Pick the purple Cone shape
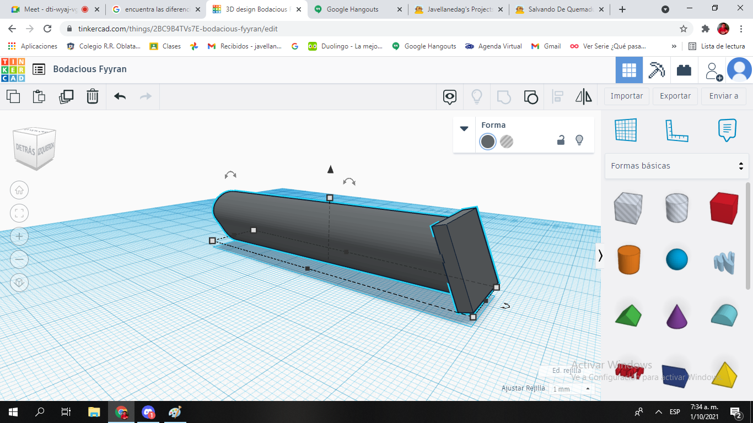Screen dimensions: 753x423 (677, 316)
